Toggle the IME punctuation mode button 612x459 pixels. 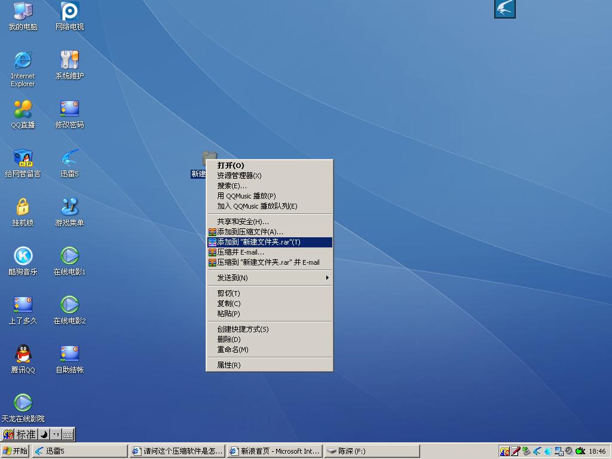pyautogui.click(x=55, y=434)
